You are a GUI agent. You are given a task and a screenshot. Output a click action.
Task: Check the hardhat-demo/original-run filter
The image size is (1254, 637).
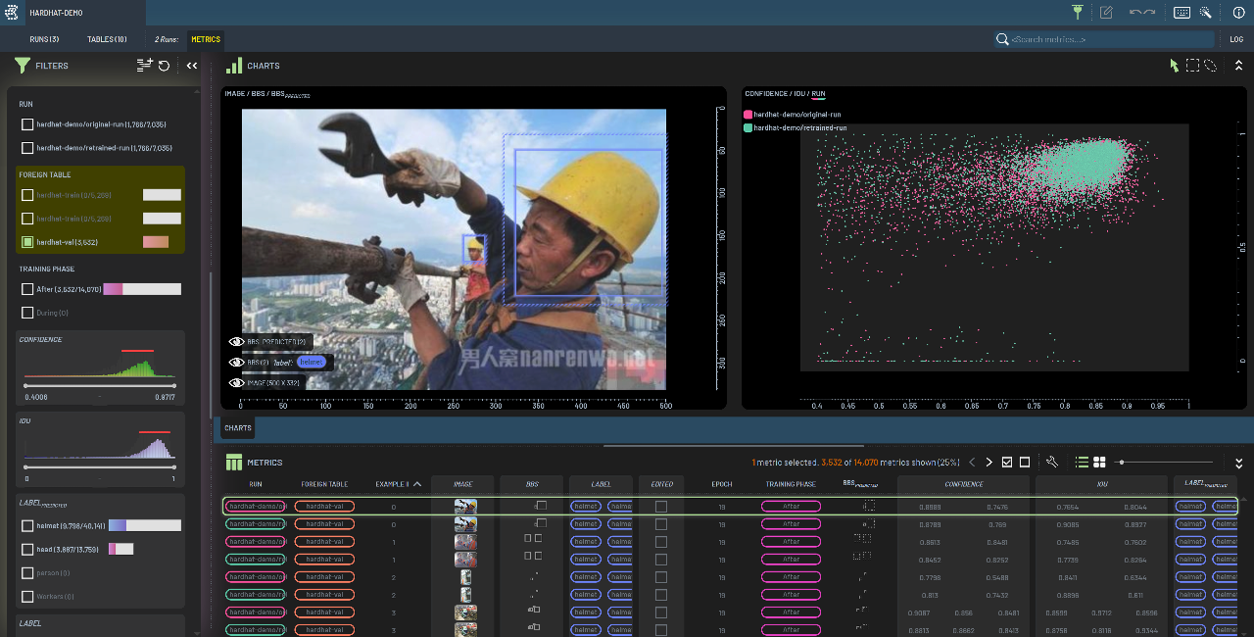[x=27, y=124]
